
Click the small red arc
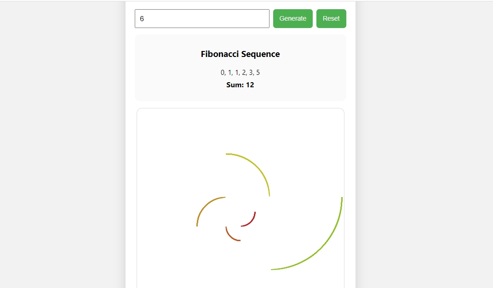[x=252, y=221]
